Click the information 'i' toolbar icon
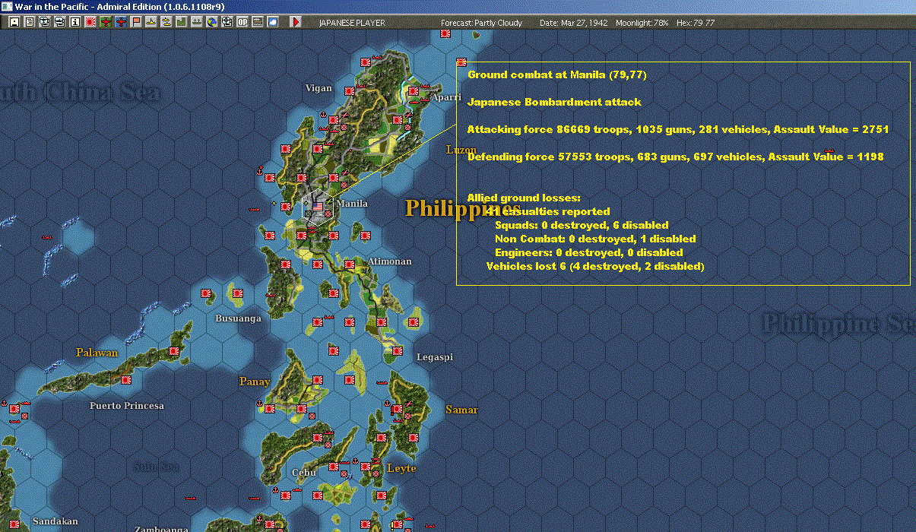Image resolution: width=916 pixels, height=532 pixels. pyautogui.click(x=74, y=22)
